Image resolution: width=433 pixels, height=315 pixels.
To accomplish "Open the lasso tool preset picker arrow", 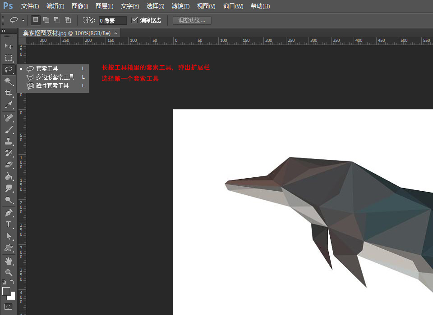I will pyautogui.click(x=23, y=21).
